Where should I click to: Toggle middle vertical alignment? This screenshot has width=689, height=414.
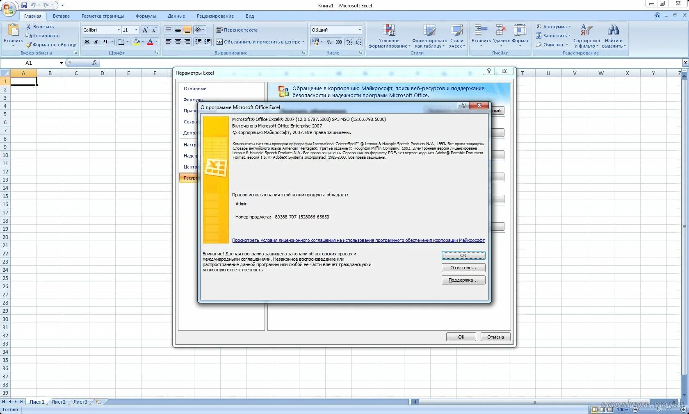178,30
